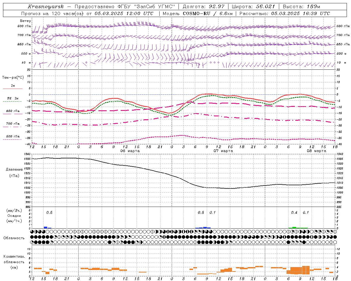Click the 'Ветер' wind panel label
The image size is (351, 281).
click(26, 21)
